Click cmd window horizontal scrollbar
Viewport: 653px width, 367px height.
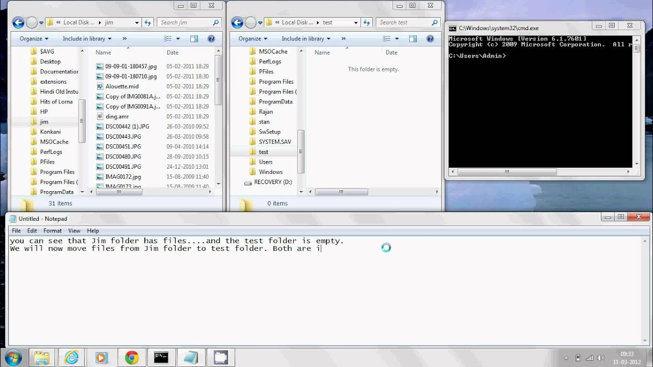click(x=507, y=172)
